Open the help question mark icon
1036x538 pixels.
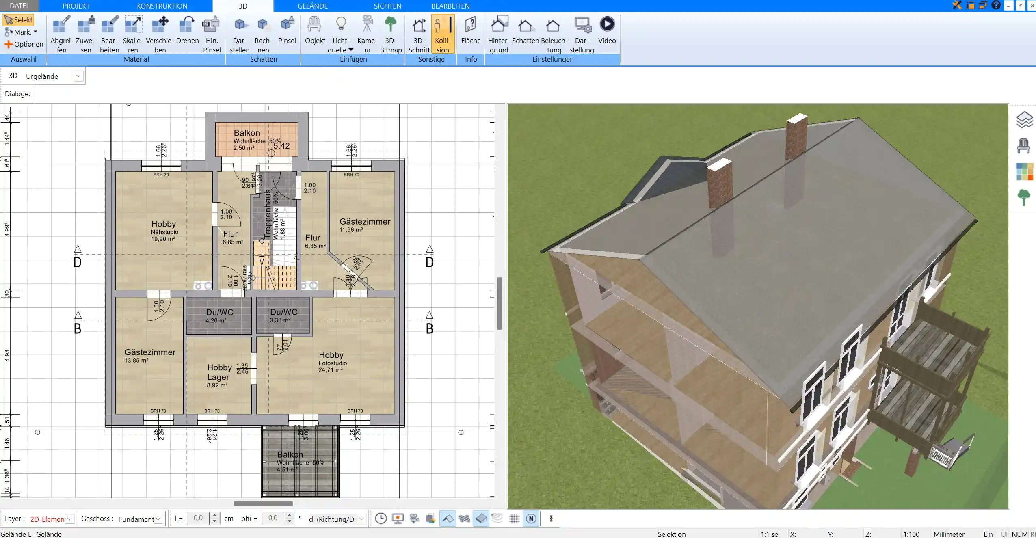(x=996, y=5)
